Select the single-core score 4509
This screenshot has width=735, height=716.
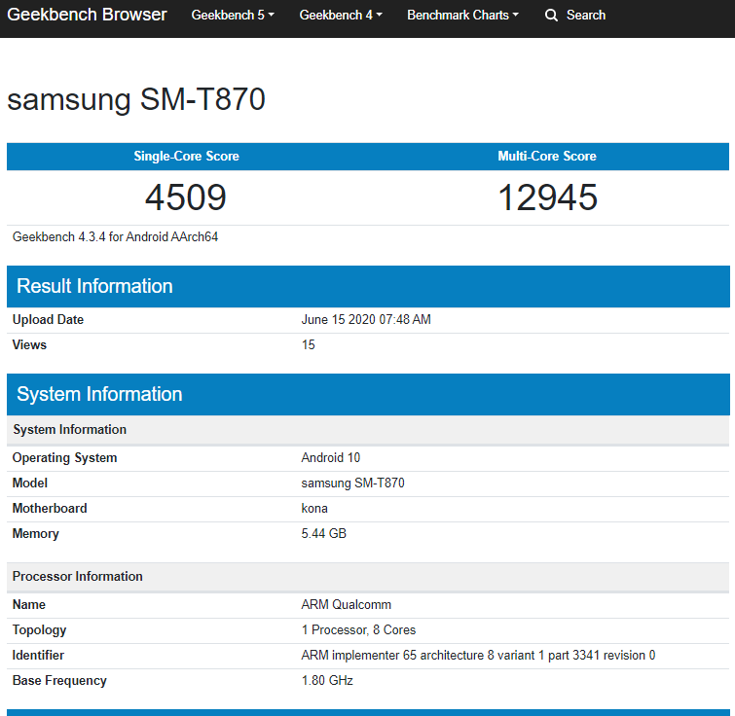click(186, 197)
